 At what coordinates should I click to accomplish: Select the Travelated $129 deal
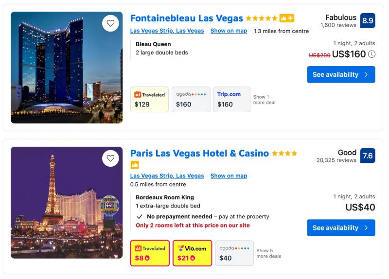click(149, 99)
